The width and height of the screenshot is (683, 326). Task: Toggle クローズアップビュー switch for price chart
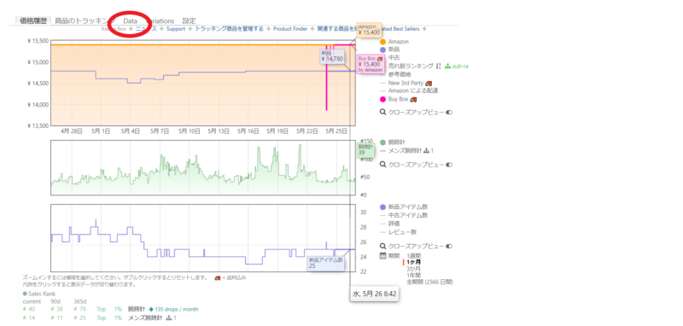pos(449,113)
